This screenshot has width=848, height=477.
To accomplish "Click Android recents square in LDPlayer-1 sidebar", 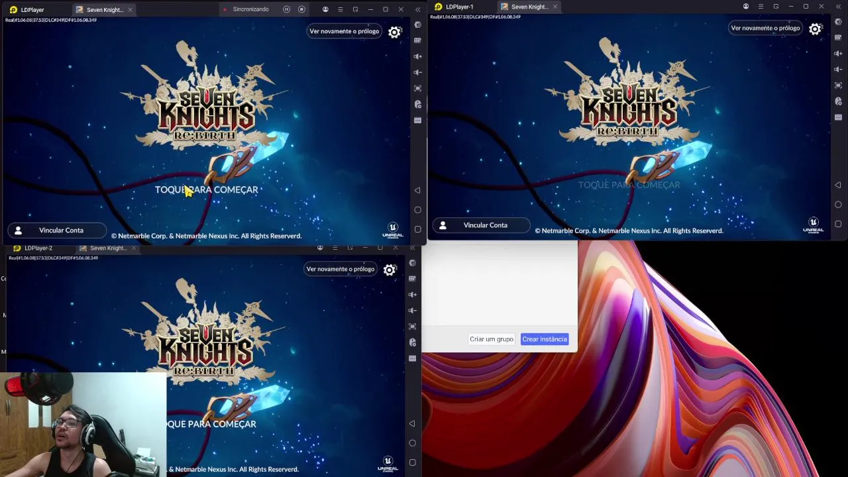I will click(838, 224).
